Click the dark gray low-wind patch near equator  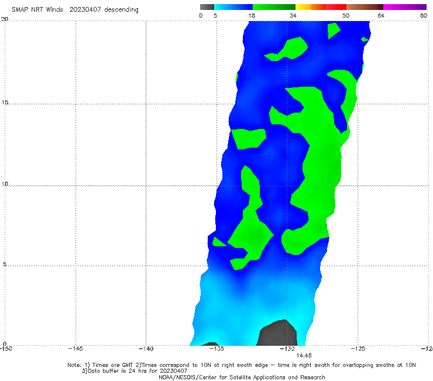(277, 334)
